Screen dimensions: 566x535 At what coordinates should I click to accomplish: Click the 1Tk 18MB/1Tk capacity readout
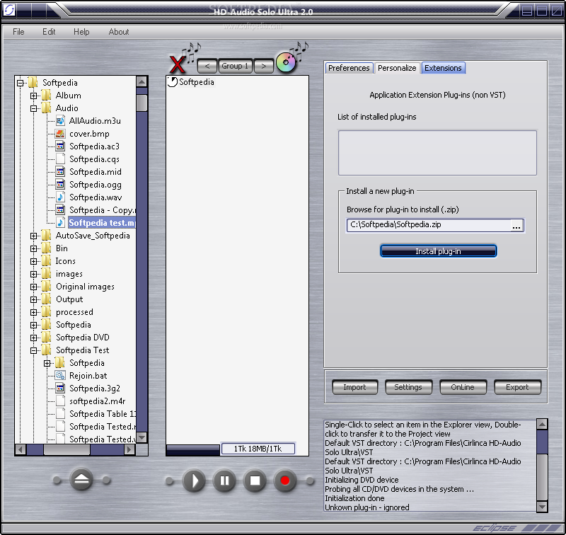(x=258, y=449)
